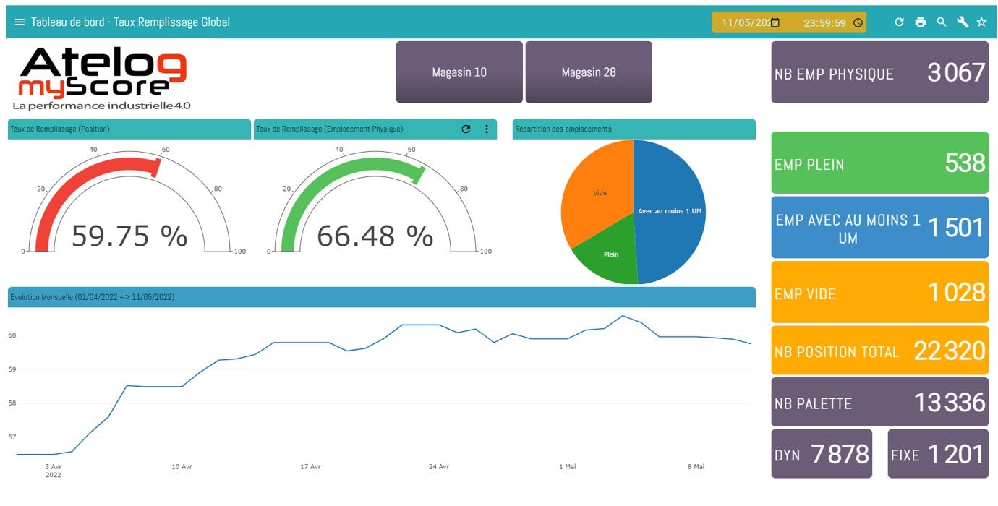Expand options for Taux de Remplissage Emplacement Physique
Viewport: 998px width, 506px height.
(487, 129)
